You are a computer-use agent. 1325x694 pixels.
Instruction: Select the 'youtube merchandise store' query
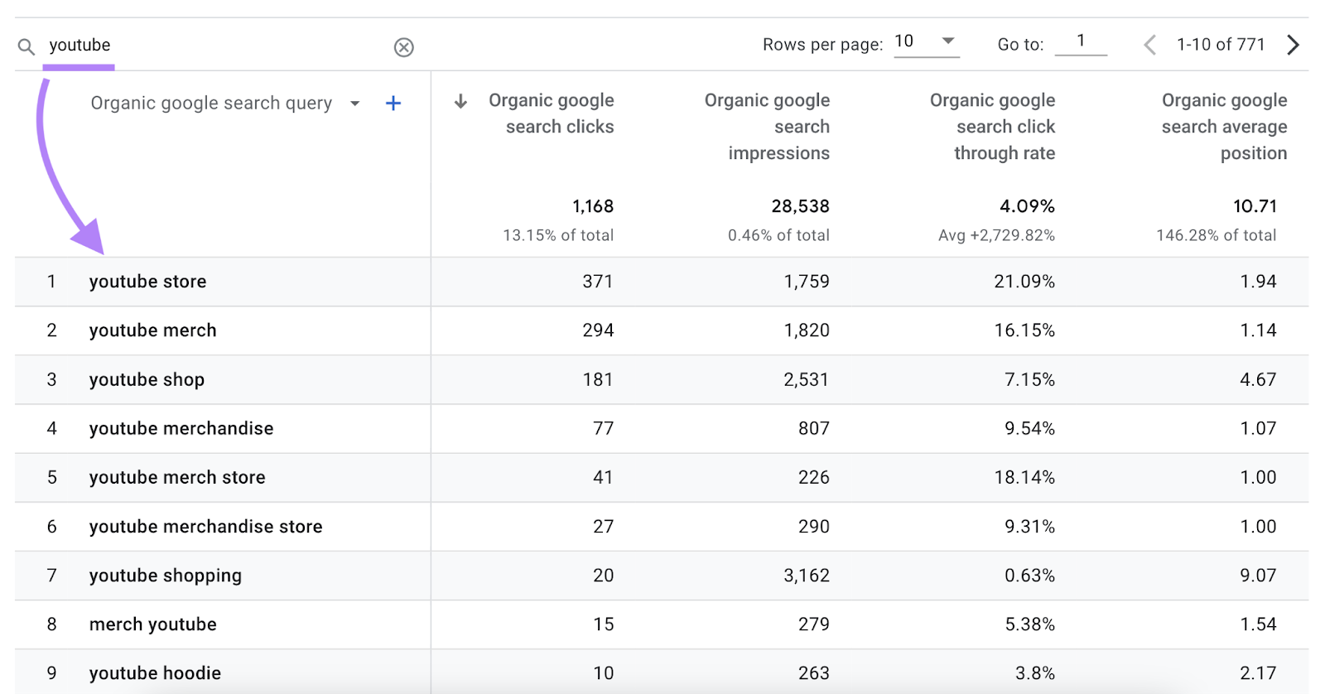pyautogui.click(x=205, y=526)
